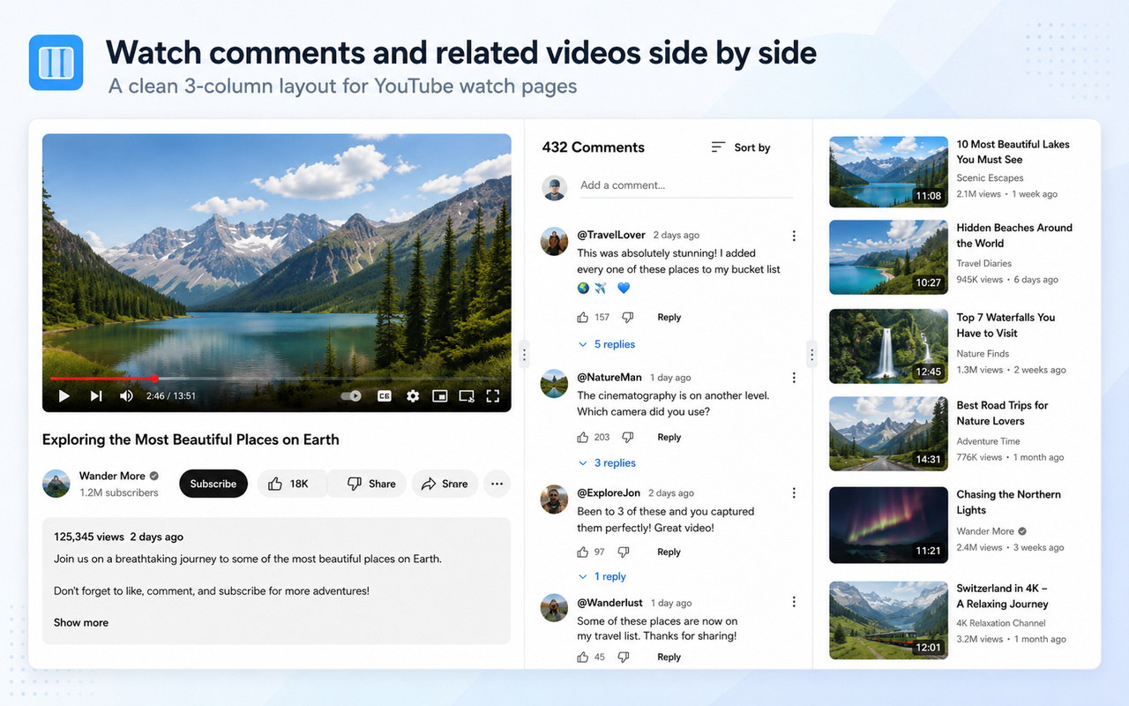
Task: Click the 432 Comments heading
Action: (594, 147)
